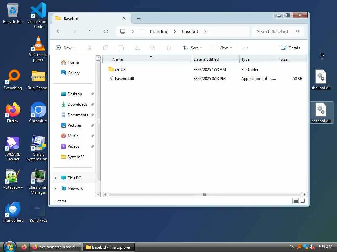Open Firefox taskbar window take ownership
Screen dimensions: 337x252
pos(55,247)
